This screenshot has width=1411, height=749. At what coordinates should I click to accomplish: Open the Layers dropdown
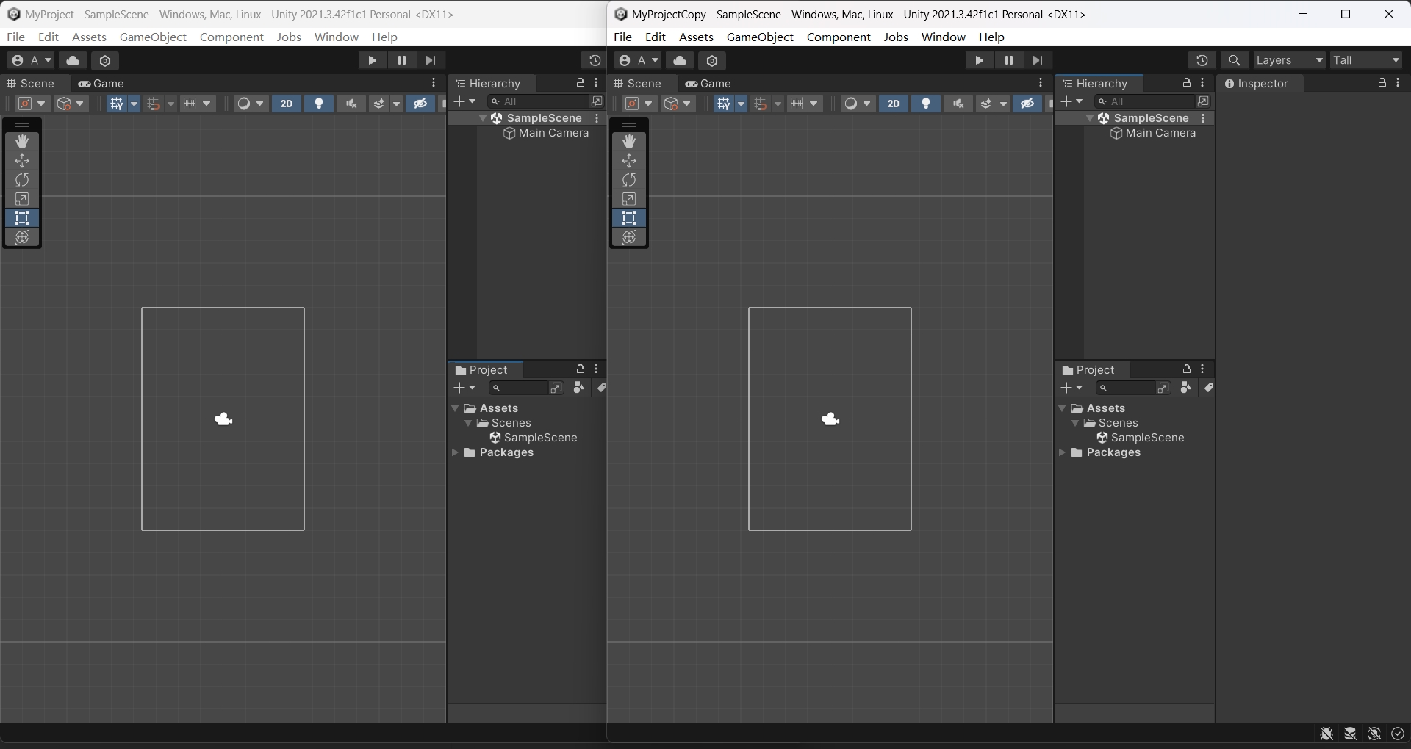1289,60
